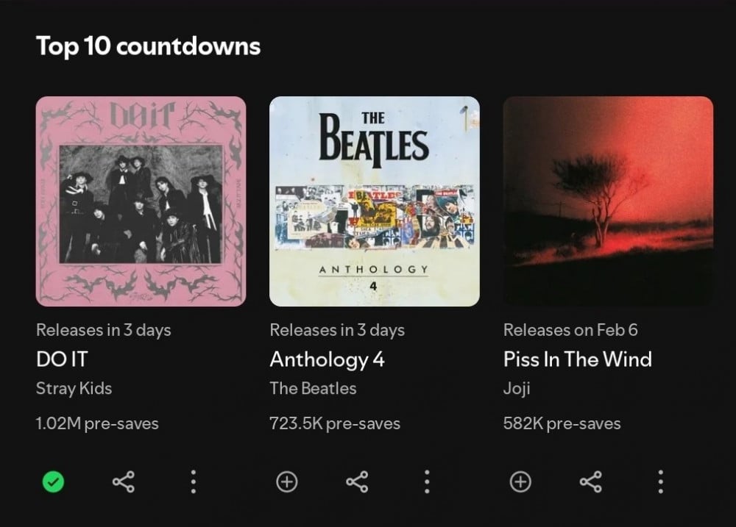Open the DO IT pink album cover
The height and width of the screenshot is (527, 736).
[141, 201]
